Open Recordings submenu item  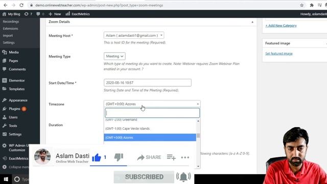click(11, 21)
